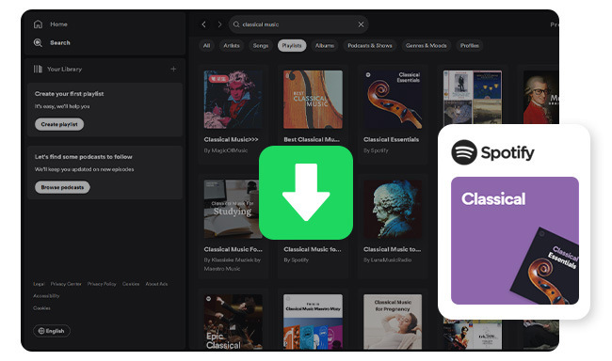612x361 pixels.
Task: Open Classical Music For Studying cover
Action: 232,209
